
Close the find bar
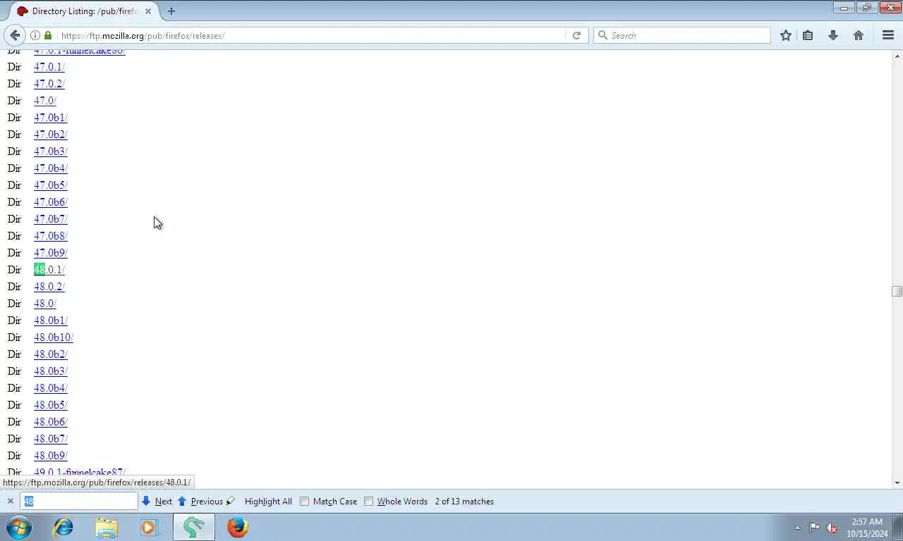click(10, 502)
